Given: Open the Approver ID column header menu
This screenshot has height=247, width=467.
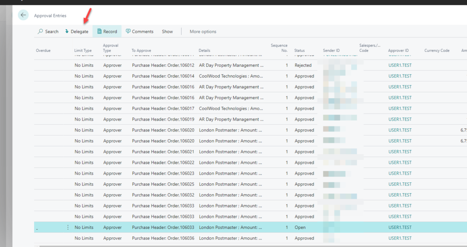Looking at the screenshot, I should click(x=398, y=50).
